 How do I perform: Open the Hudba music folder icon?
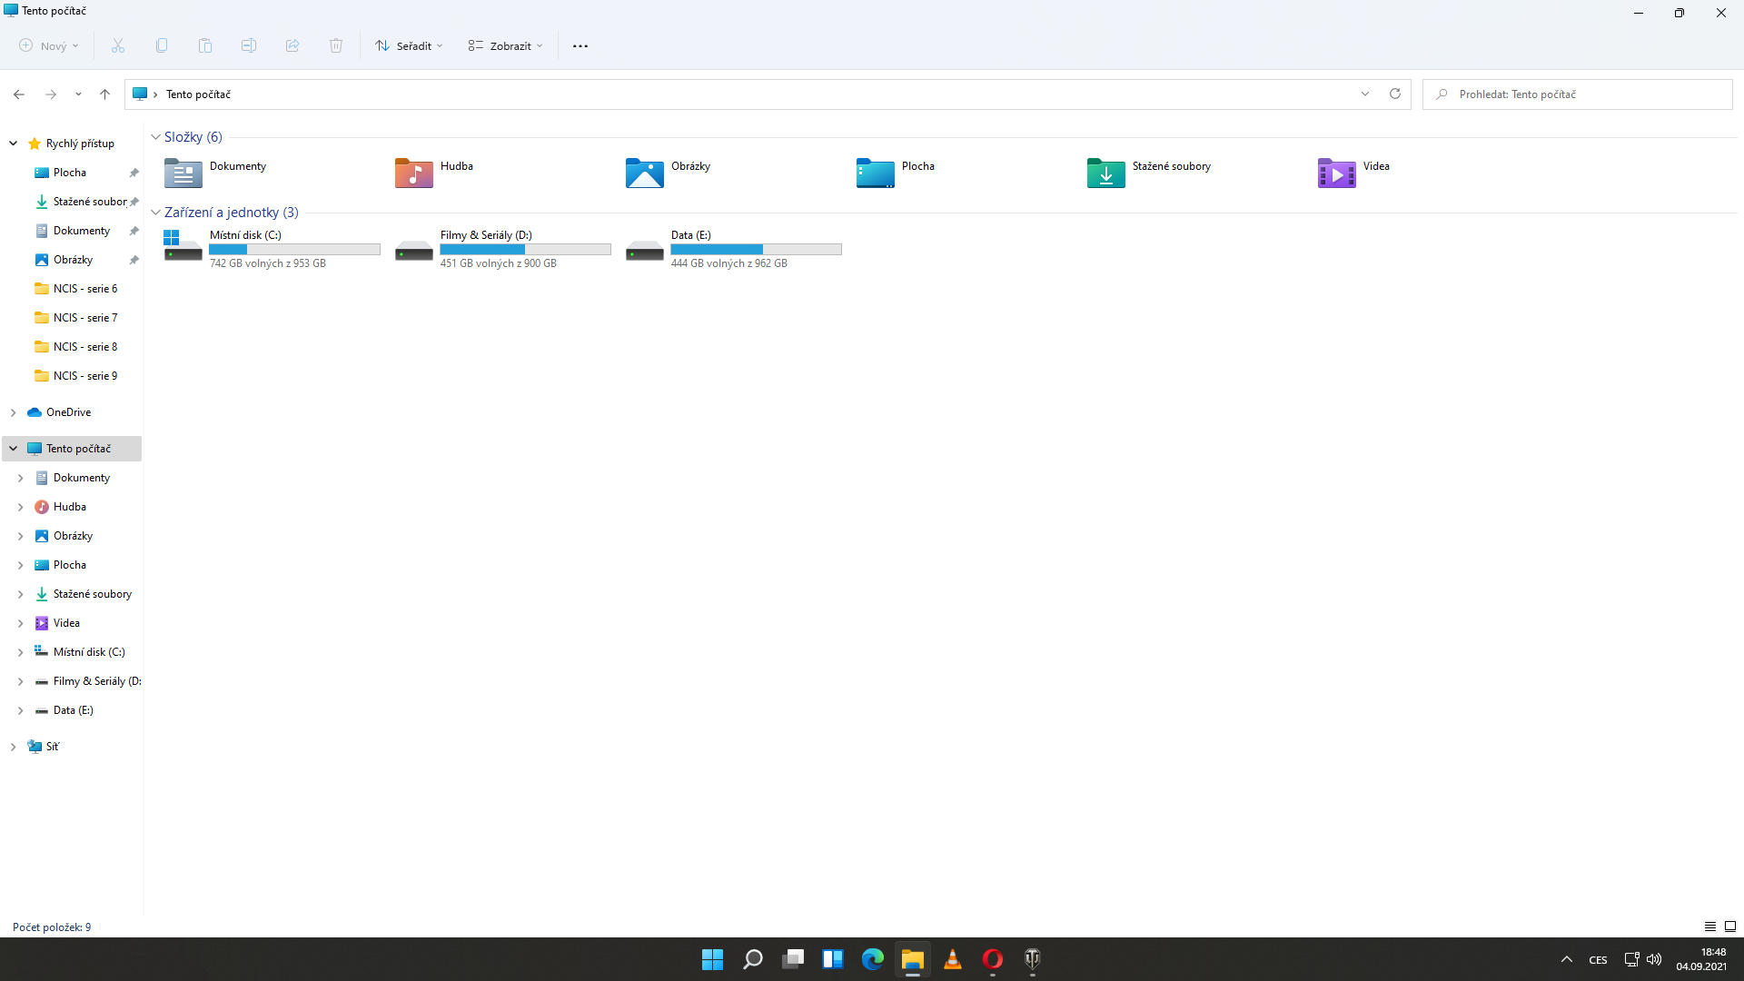tap(414, 173)
